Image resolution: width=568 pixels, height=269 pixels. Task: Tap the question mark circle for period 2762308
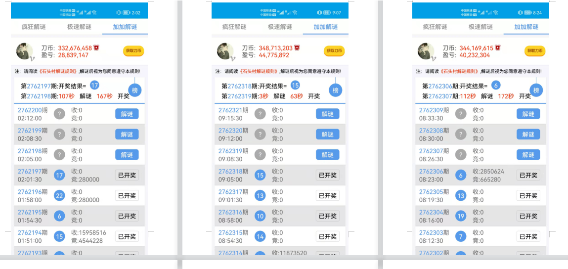pyautogui.click(x=461, y=134)
